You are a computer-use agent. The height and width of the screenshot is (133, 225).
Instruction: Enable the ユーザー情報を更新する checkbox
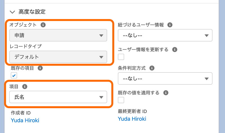(x=121, y=57)
